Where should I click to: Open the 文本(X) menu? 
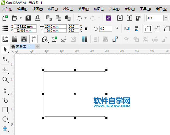(x=114, y=9)
